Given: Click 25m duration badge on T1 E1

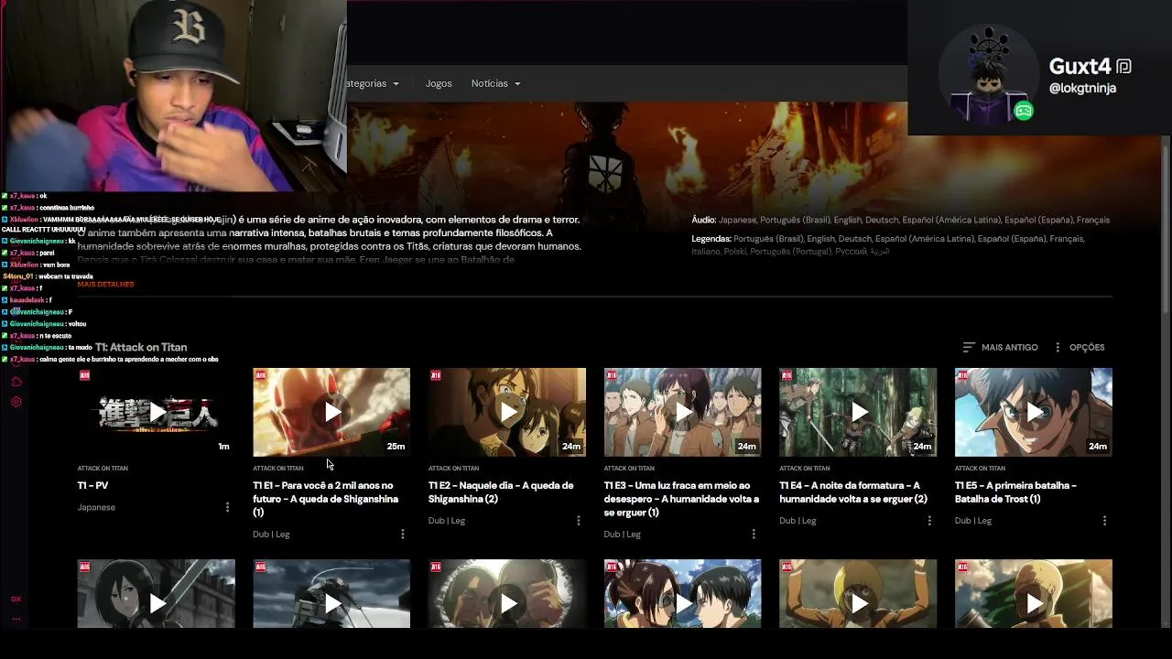Looking at the screenshot, I should pyautogui.click(x=396, y=446).
